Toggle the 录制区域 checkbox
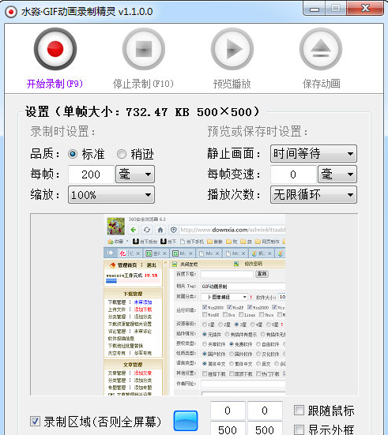 35,421
